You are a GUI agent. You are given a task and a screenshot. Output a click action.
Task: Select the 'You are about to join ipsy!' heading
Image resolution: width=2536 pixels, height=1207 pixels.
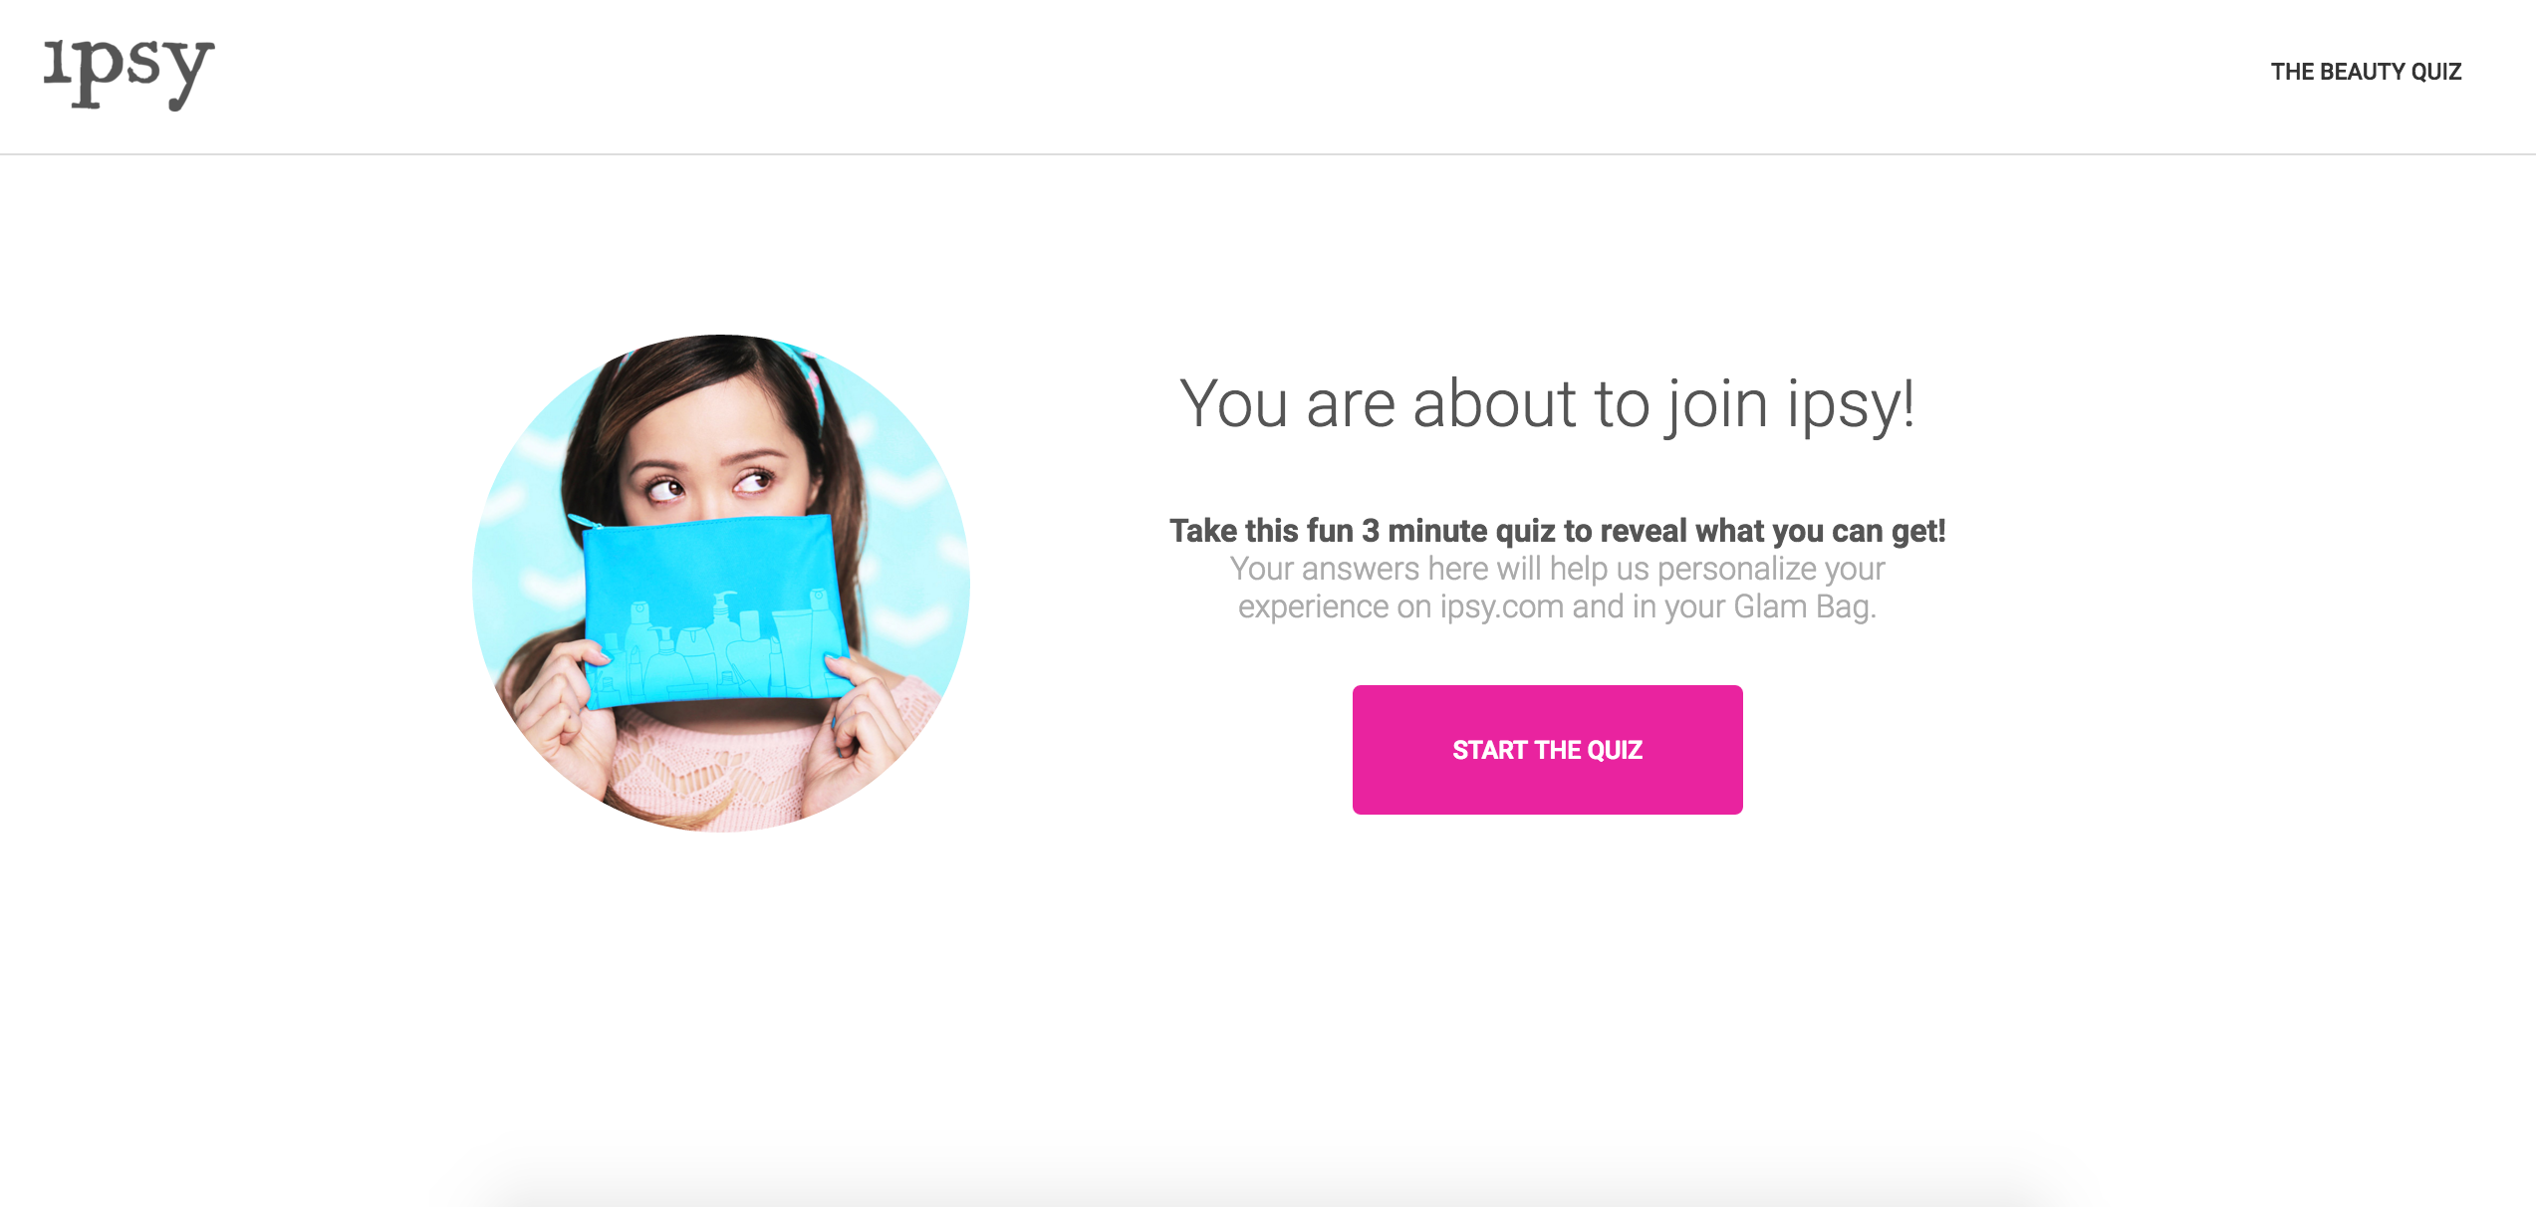click(1547, 405)
